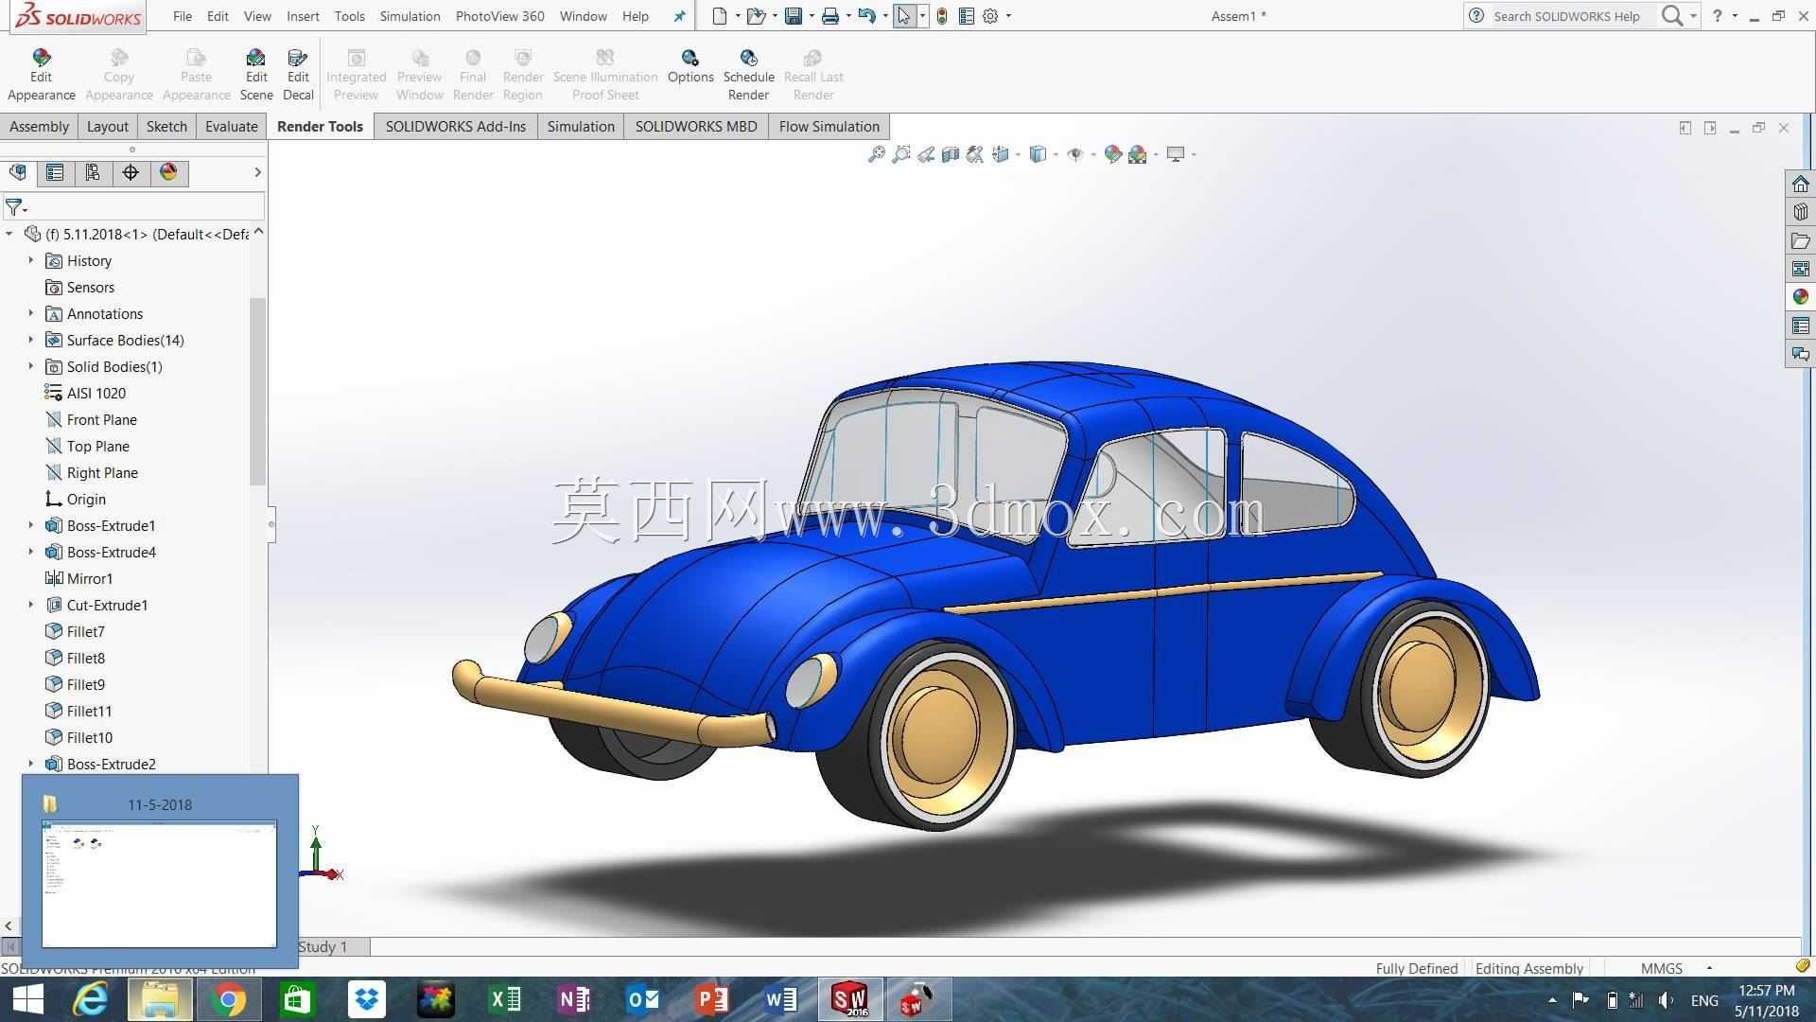Click the Schedule Render icon
Image resolution: width=1816 pixels, height=1022 pixels.
(748, 76)
